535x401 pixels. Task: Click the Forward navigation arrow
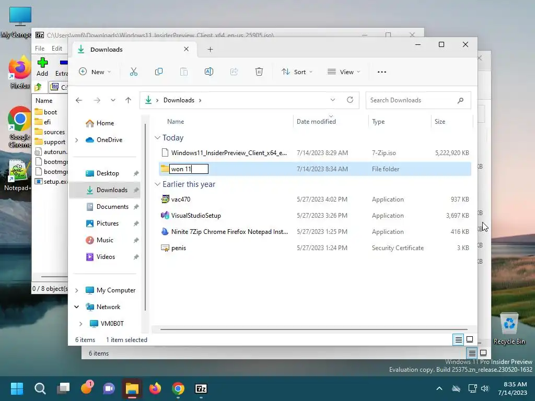click(x=97, y=100)
